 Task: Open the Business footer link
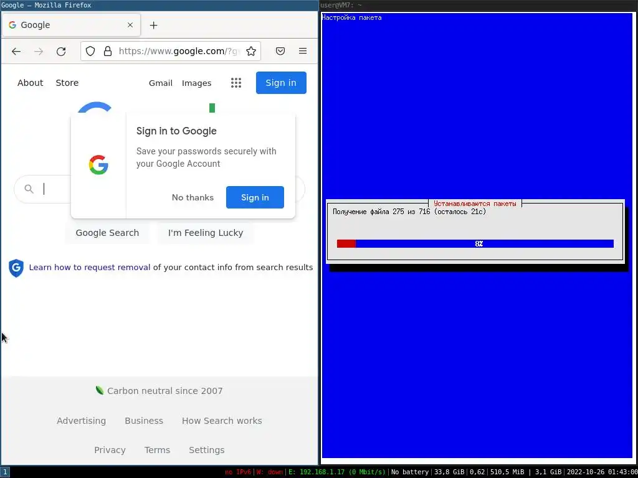tap(144, 421)
